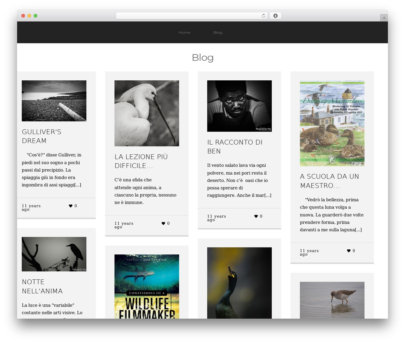Click excerpt starting 'Vedrò la bellezza, prima'
Screen dimensions: 405x343
332,215
